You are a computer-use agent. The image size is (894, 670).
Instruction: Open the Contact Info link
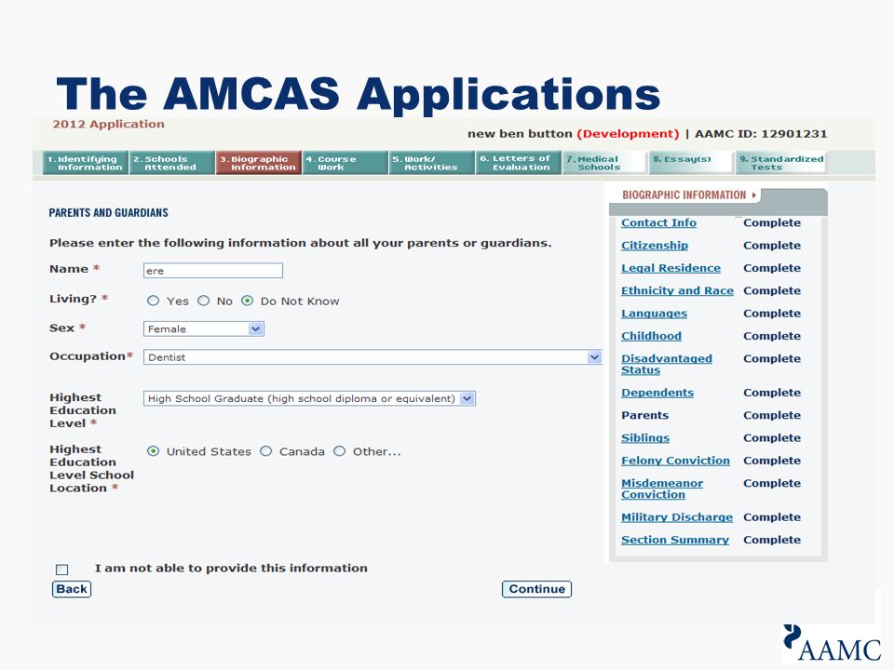(658, 222)
